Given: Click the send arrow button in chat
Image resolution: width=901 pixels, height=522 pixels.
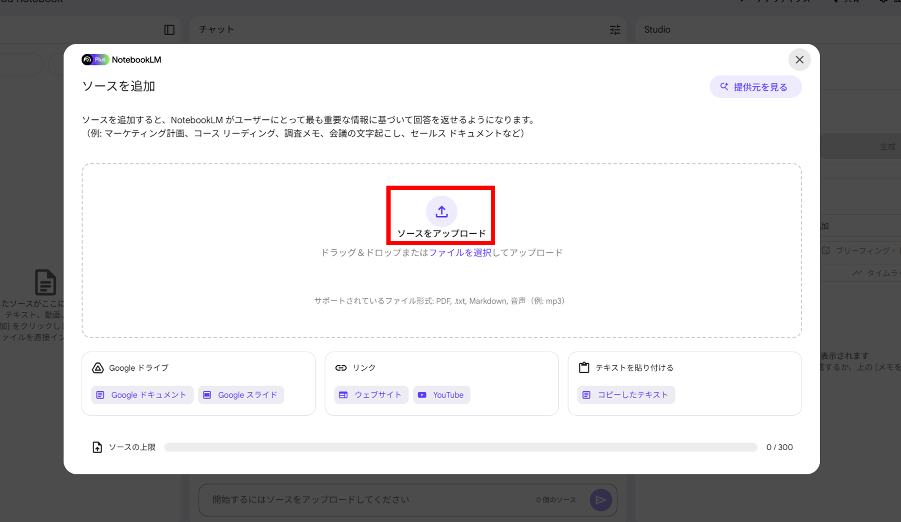Looking at the screenshot, I should point(601,500).
